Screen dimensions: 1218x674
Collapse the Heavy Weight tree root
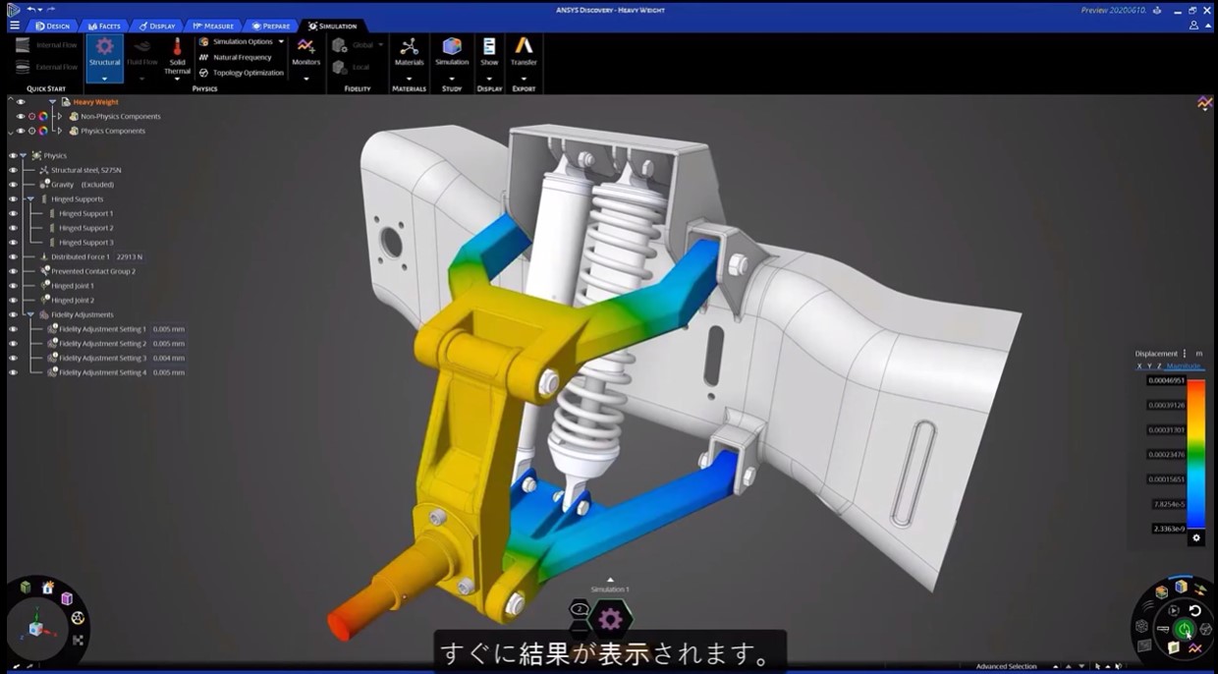53,101
